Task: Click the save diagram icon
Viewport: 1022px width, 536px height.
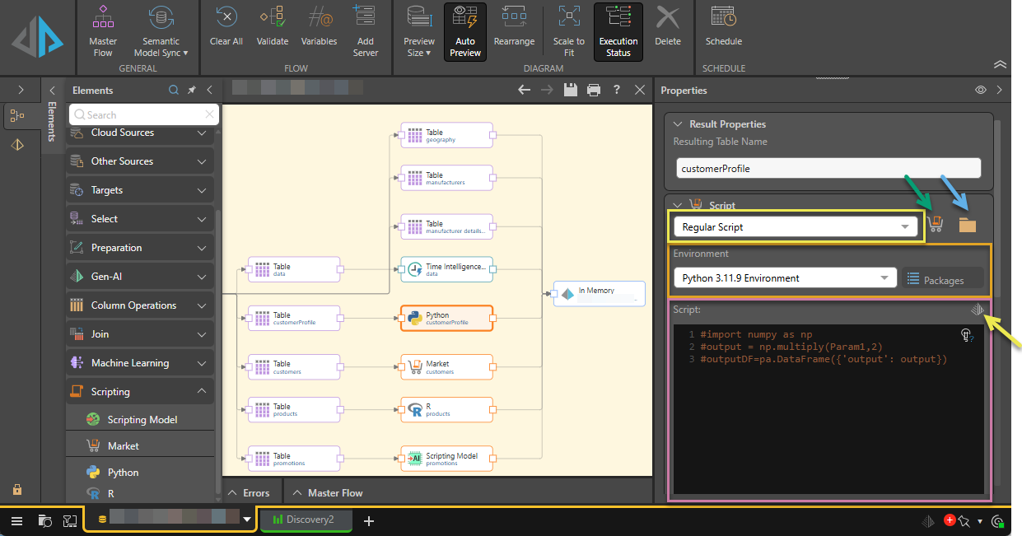Action: (570, 91)
